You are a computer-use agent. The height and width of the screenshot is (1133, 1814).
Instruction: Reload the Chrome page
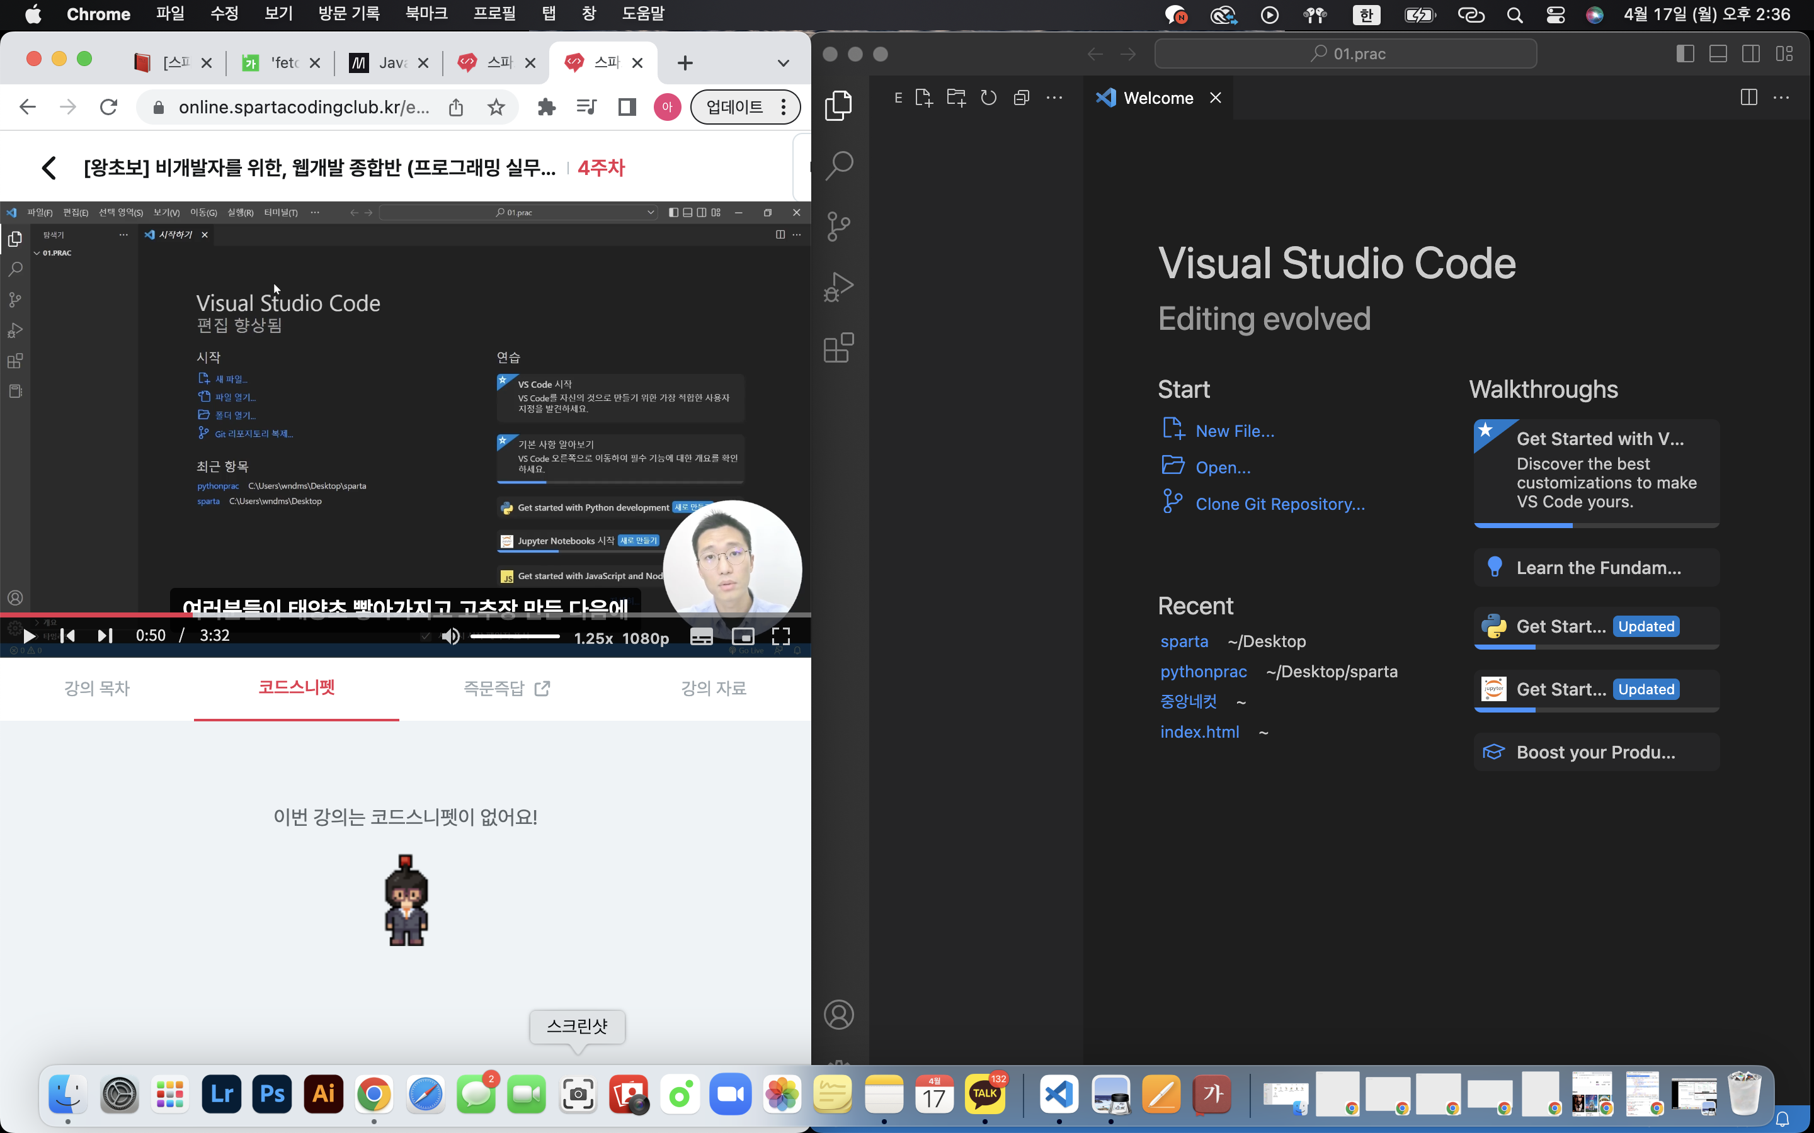109,107
